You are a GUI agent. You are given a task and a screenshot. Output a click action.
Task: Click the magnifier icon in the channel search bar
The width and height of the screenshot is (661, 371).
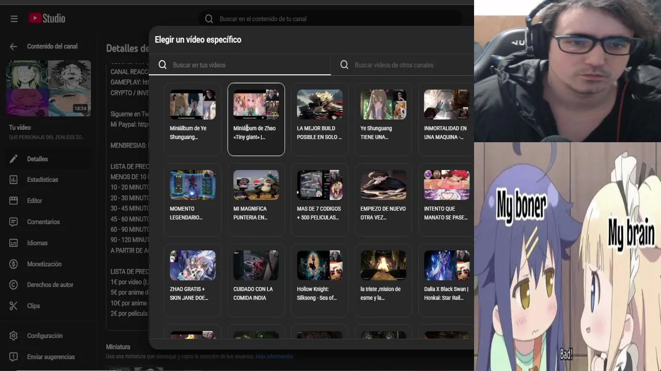(209, 19)
